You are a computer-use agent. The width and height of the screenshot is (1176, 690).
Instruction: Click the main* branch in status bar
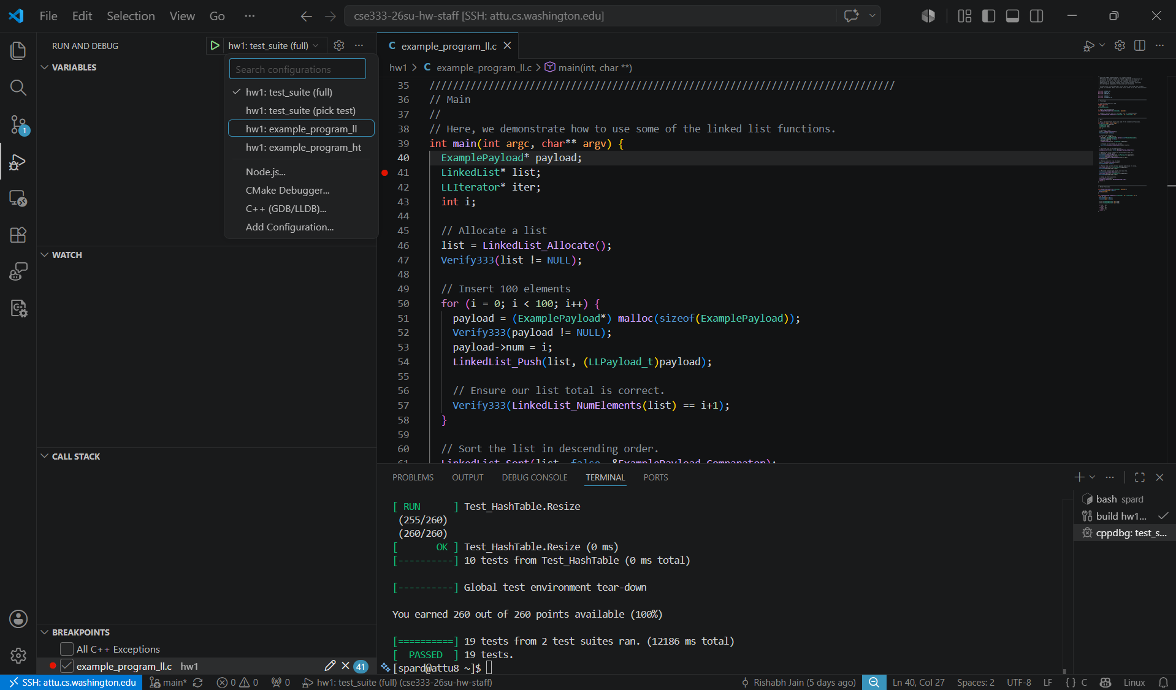169,683
